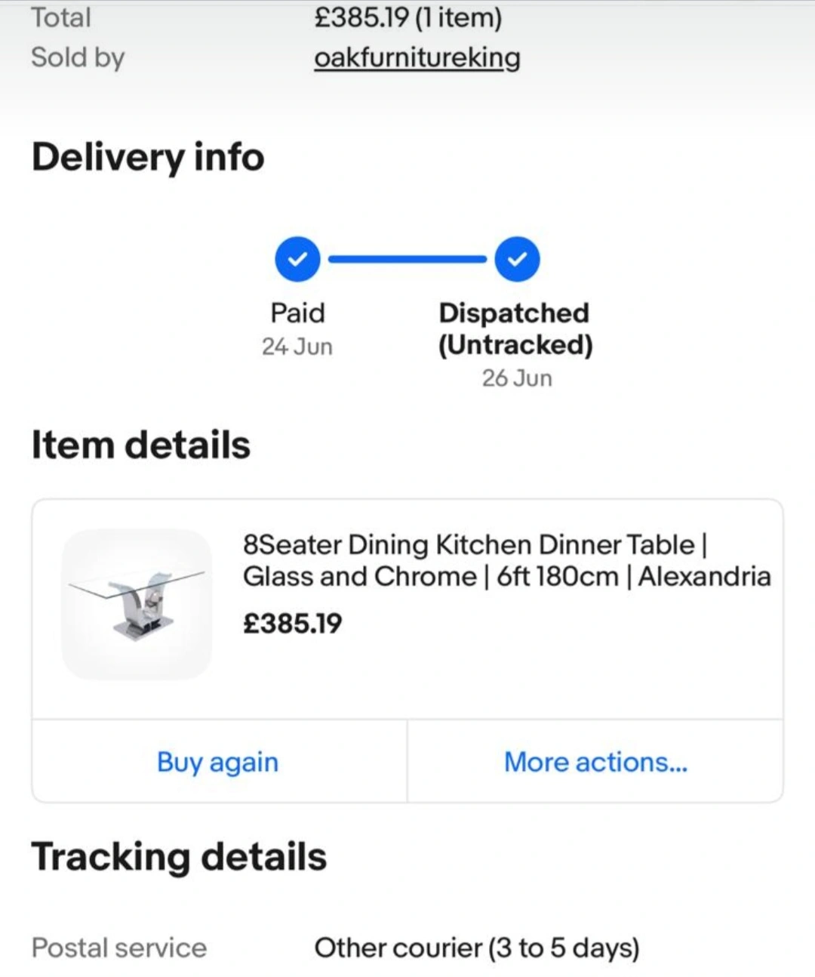Click the £385.19 item price in card

tap(292, 624)
